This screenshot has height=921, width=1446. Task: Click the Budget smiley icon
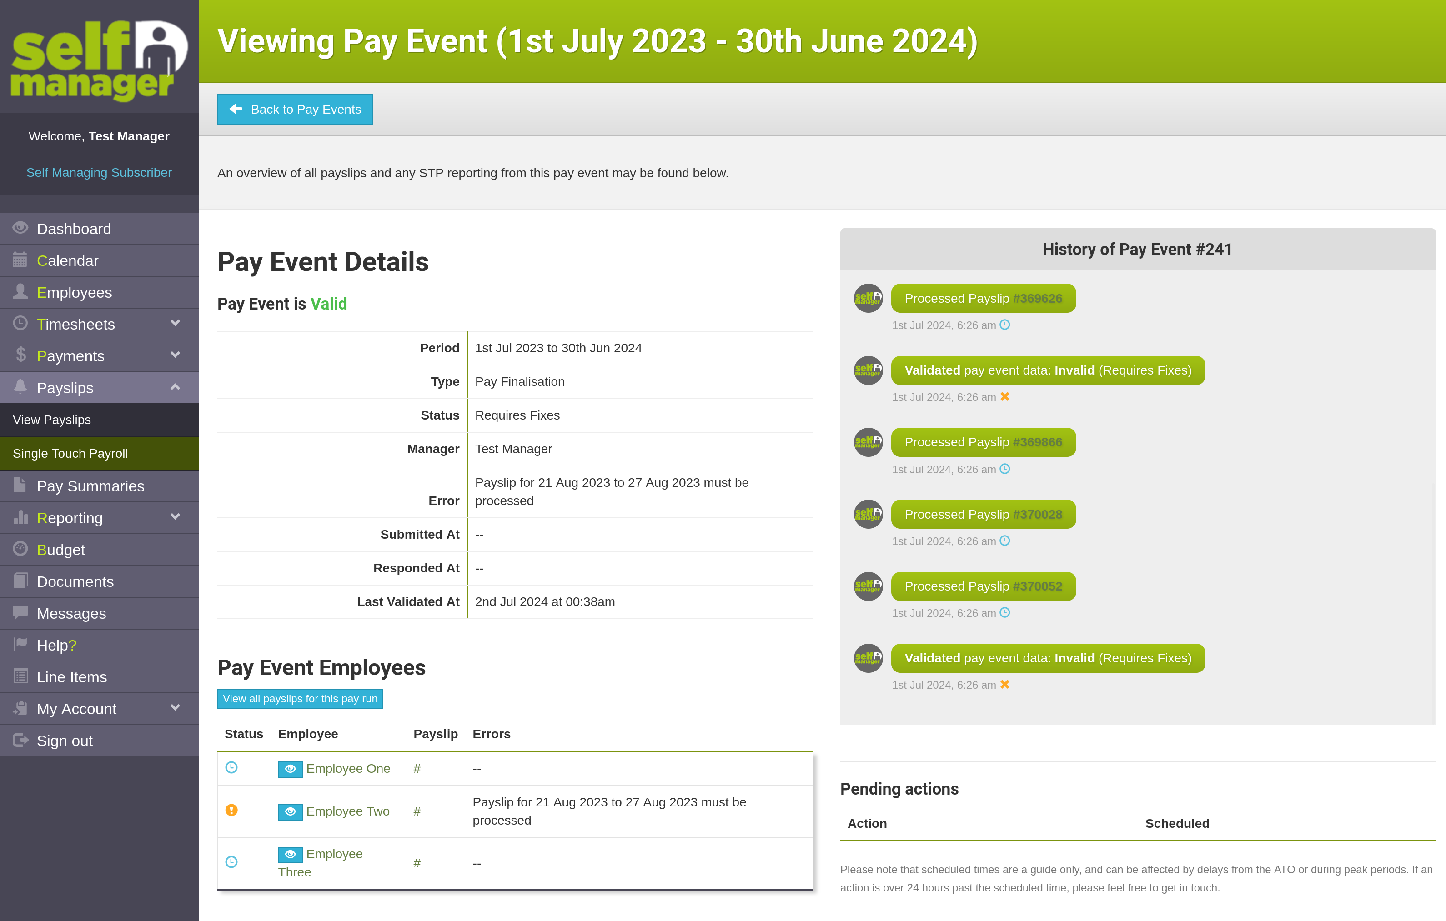[x=20, y=549]
